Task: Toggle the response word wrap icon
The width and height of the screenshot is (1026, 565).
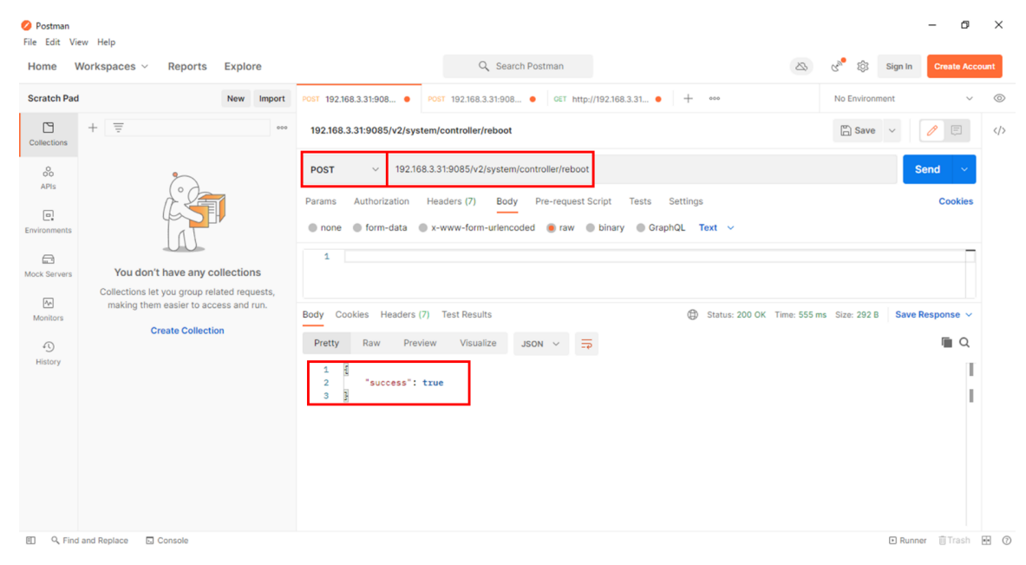Action: coord(586,344)
